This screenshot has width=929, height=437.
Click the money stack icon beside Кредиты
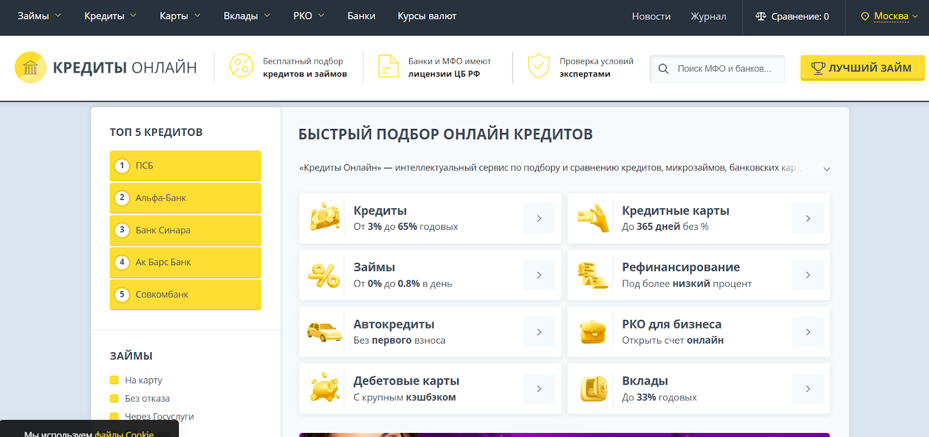coord(325,218)
